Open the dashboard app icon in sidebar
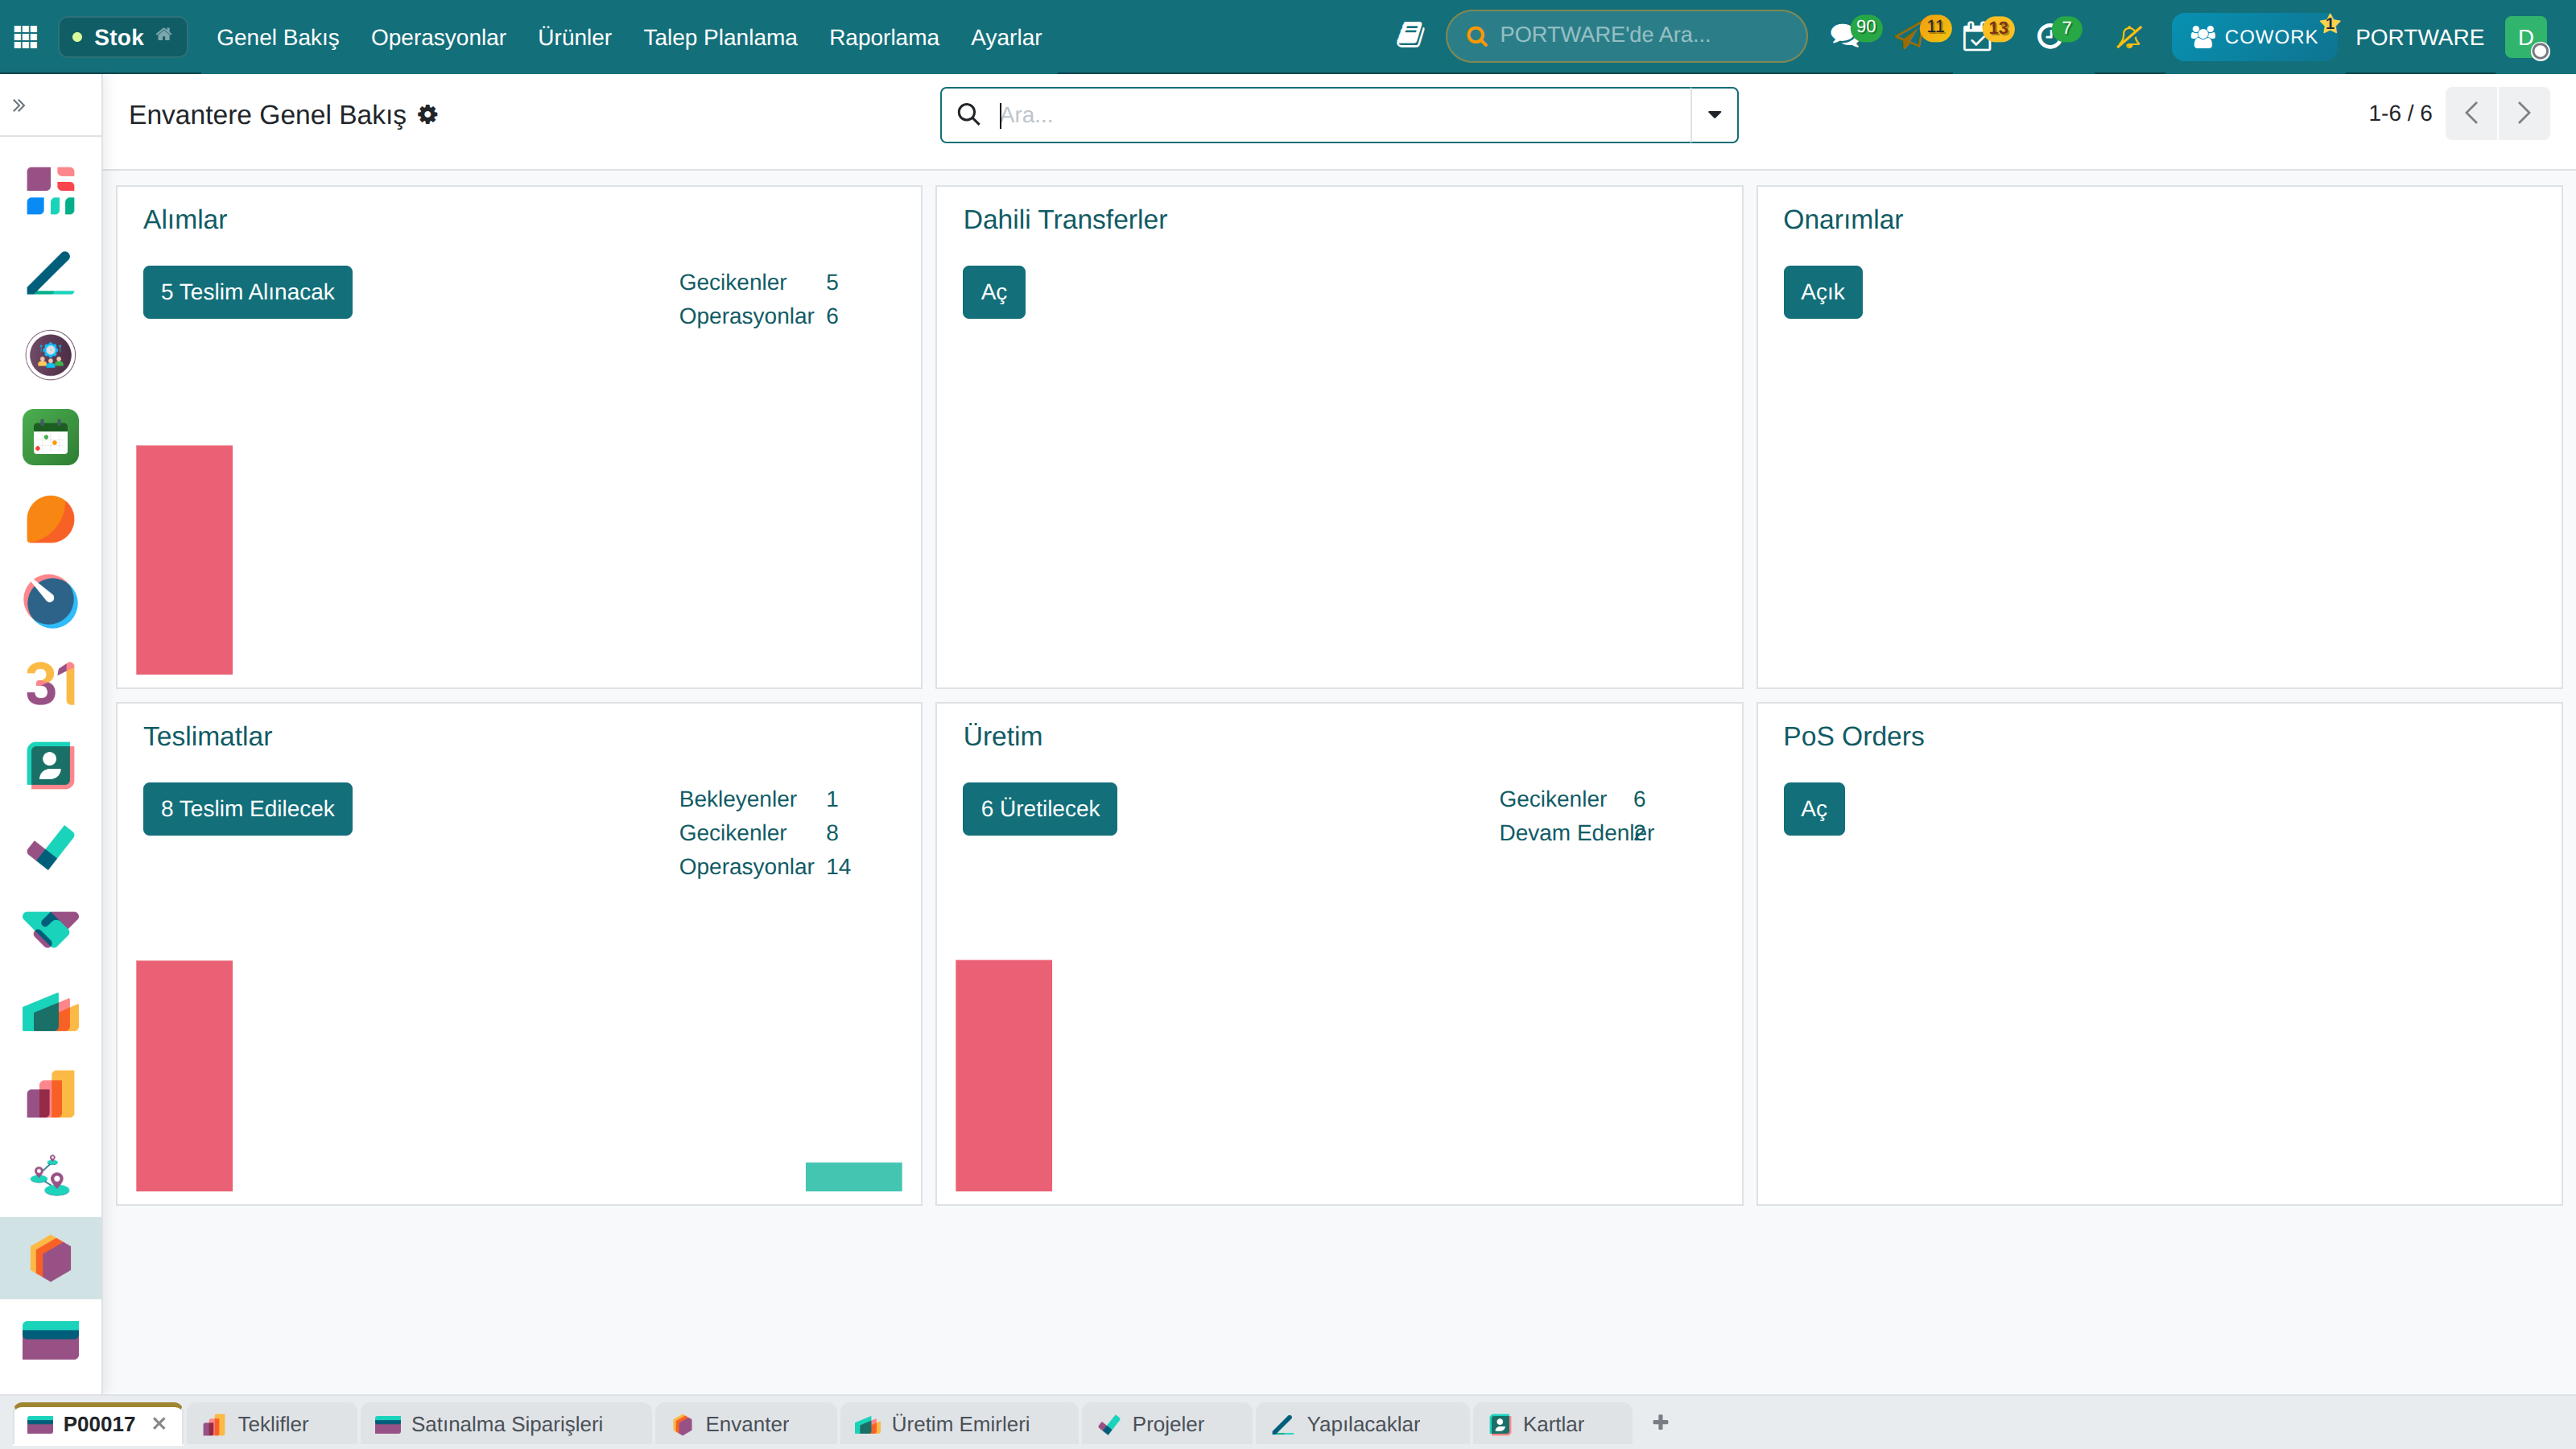 click(50, 190)
